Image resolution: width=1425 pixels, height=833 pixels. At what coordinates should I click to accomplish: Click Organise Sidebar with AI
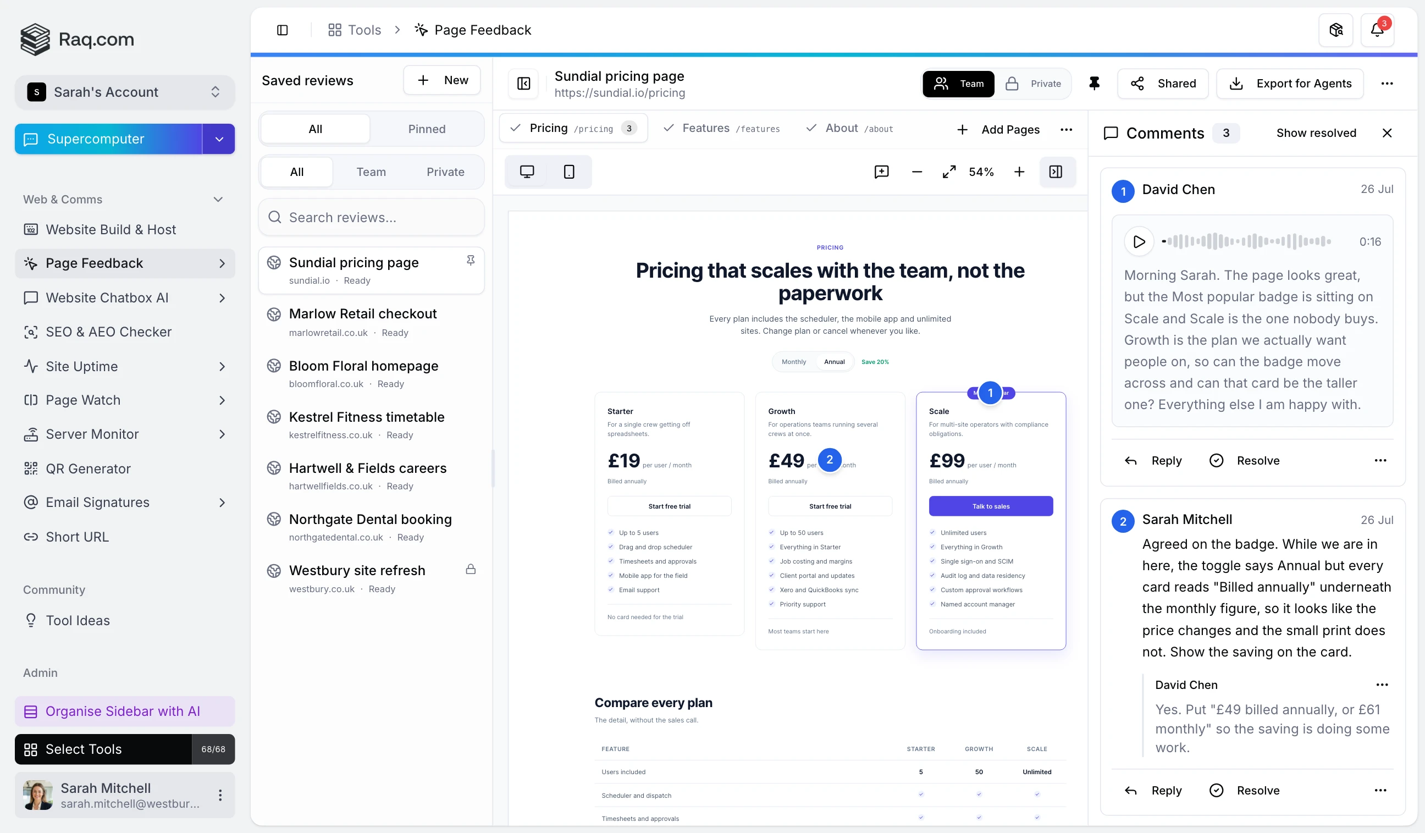click(124, 711)
